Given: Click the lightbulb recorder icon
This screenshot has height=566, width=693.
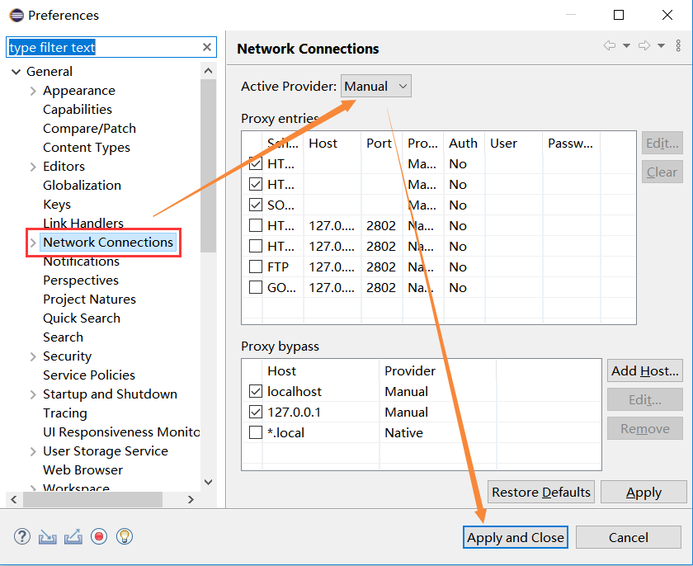Looking at the screenshot, I should (x=125, y=536).
